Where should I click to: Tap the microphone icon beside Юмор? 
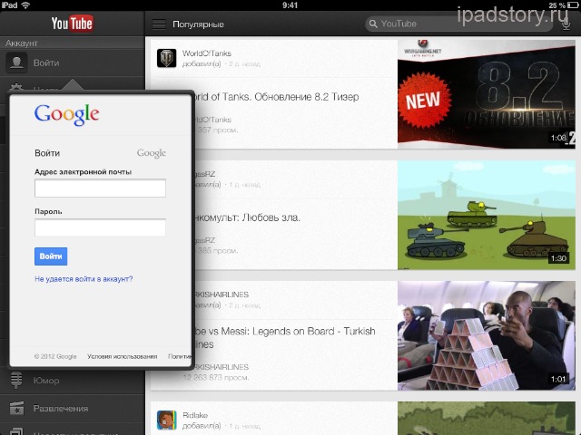point(16,380)
